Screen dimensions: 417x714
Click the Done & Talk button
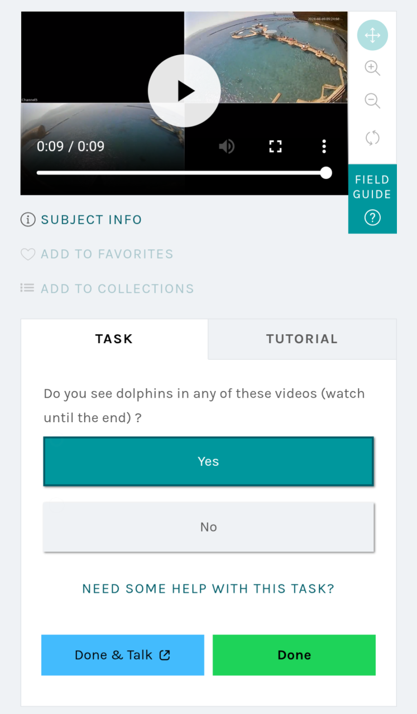[123, 655]
